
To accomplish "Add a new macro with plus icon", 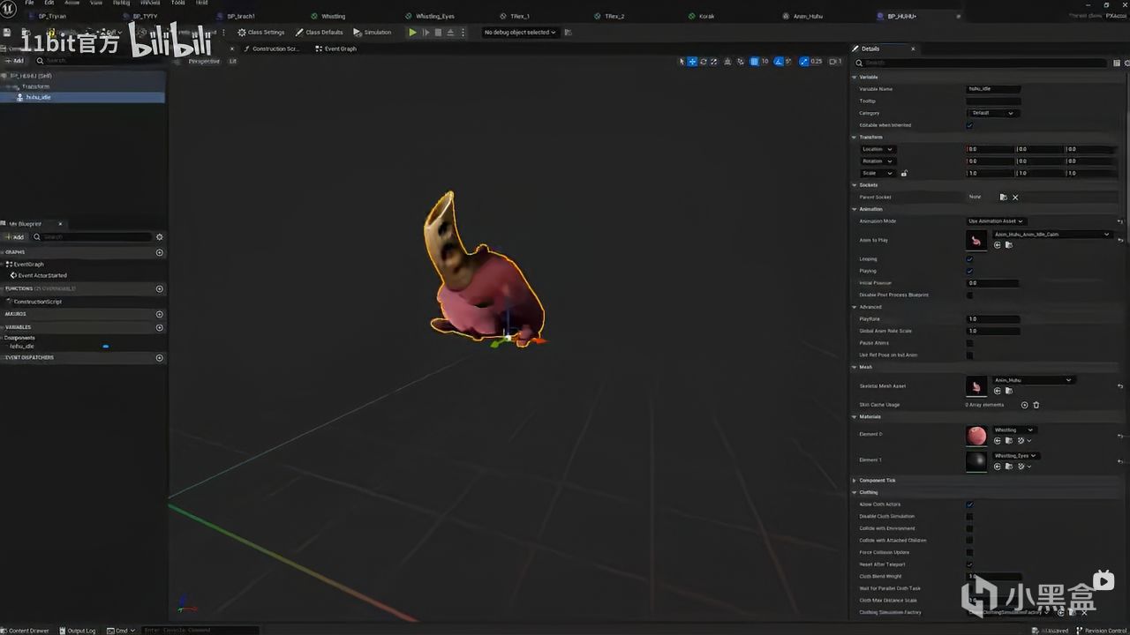I will pyautogui.click(x=160, y=314).
